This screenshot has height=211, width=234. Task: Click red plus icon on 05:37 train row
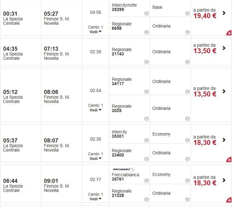click(x=229, y=160)
